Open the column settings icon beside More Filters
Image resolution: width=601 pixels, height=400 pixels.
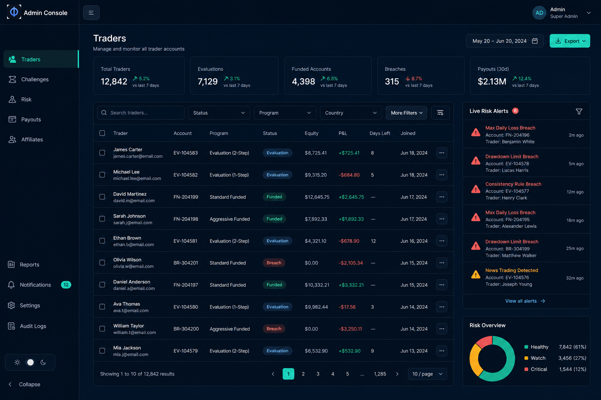coord(440,113)
